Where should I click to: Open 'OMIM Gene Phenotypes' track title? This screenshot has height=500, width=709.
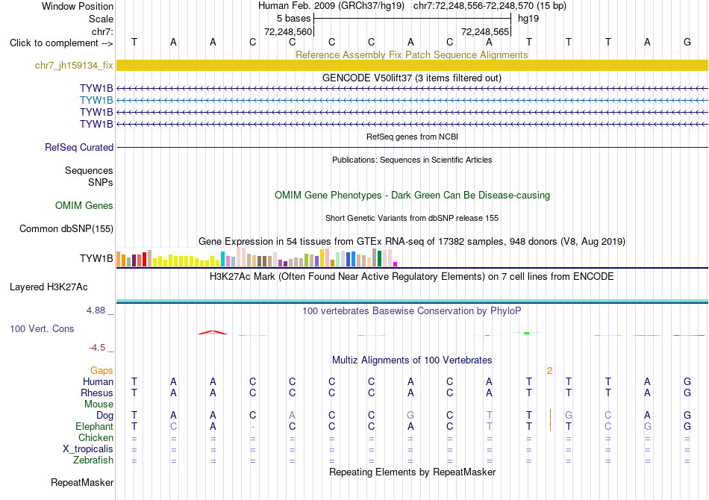(x=412, y=196)
